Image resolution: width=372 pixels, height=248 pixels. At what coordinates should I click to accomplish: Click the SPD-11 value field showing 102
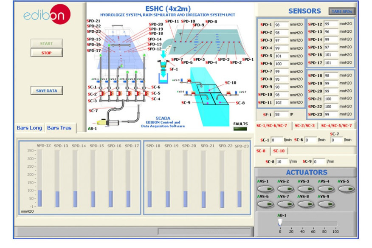pos(282,102)
